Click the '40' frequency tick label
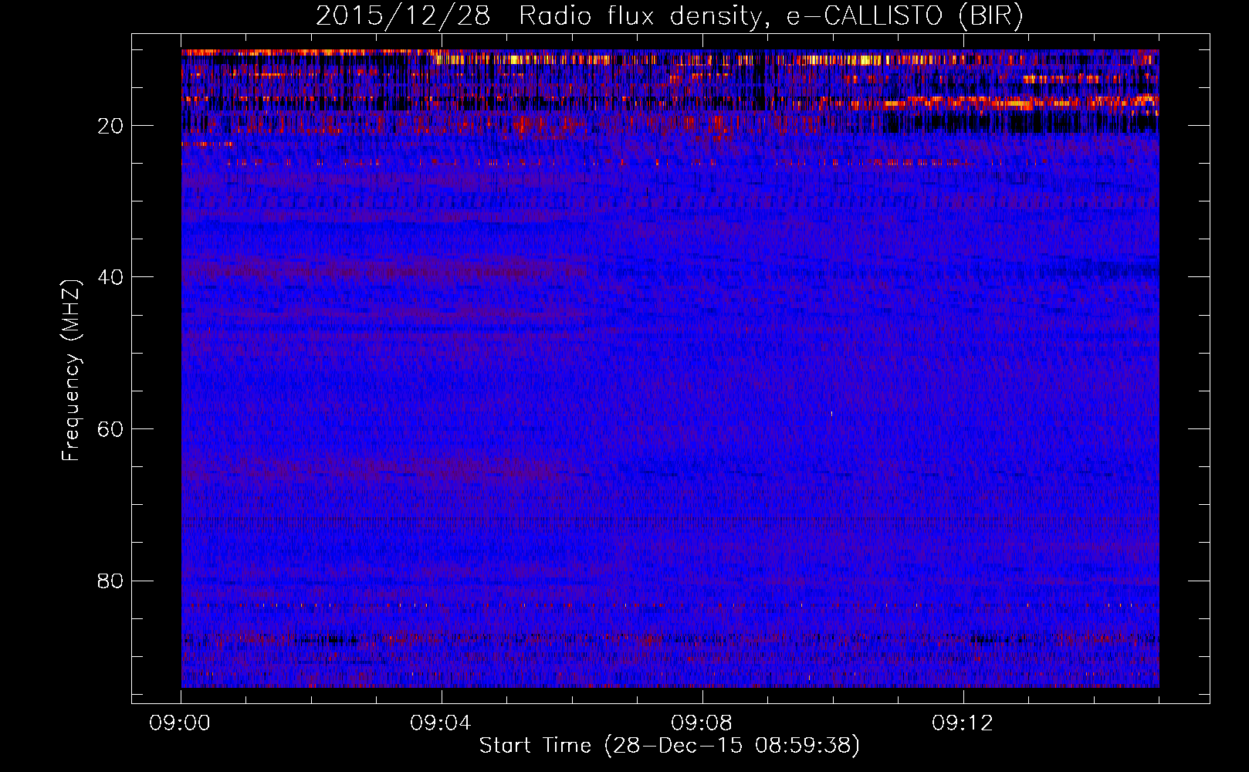This screenshot has width=1249, height=772. (111, 277)
